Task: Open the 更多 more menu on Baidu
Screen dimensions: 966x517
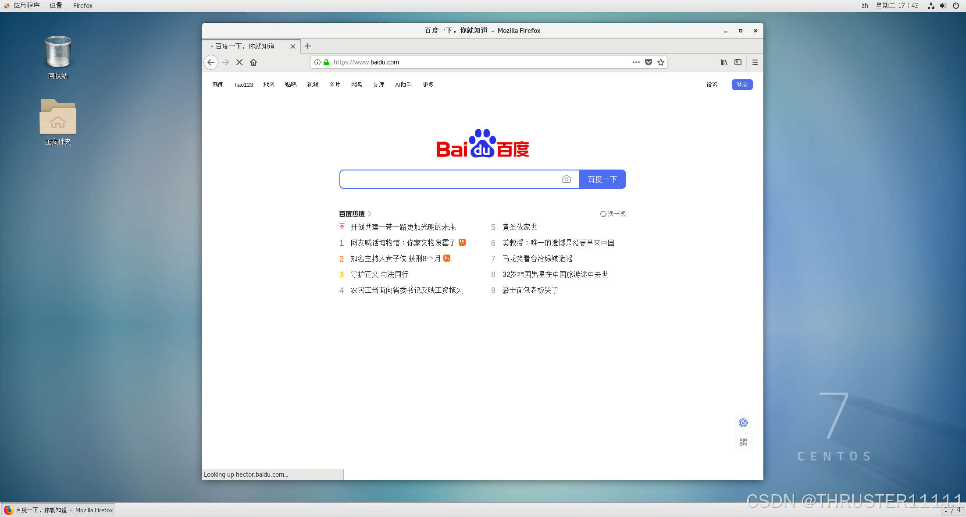Action: [x=428, y=85]
